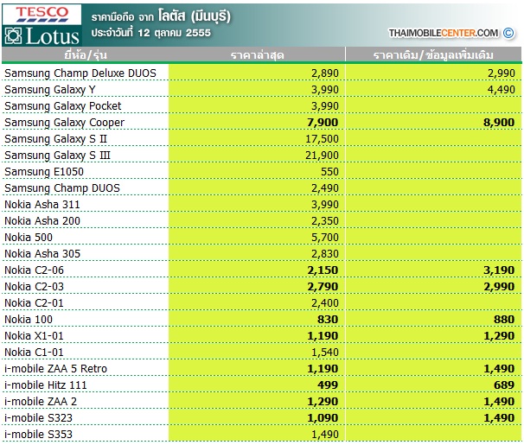Click the 7,900 price for Galaxy Cooper
The image size is (524, 445).
(323, 122)
